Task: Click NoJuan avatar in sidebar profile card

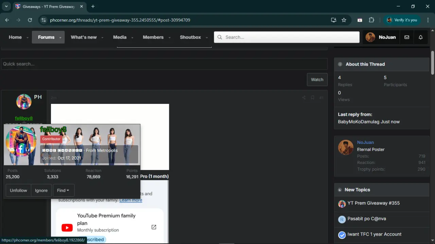Action: (x=346, y=147)
